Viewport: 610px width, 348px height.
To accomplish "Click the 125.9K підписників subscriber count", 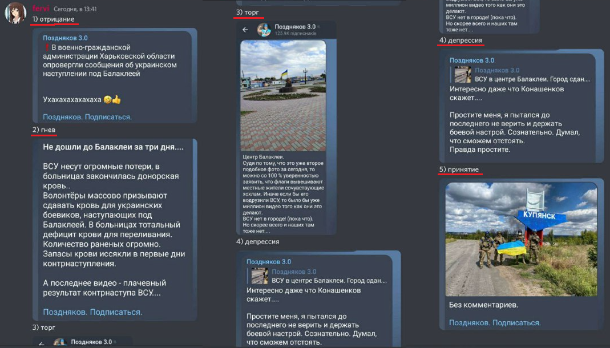I will 296,34.
